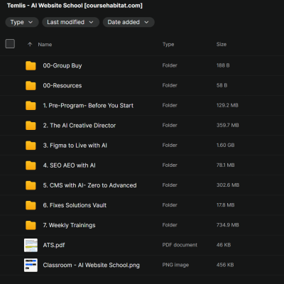This screenshot has height=284, width=284.
Task: Tick the select-all checkbox
Action: pos(10,44)
